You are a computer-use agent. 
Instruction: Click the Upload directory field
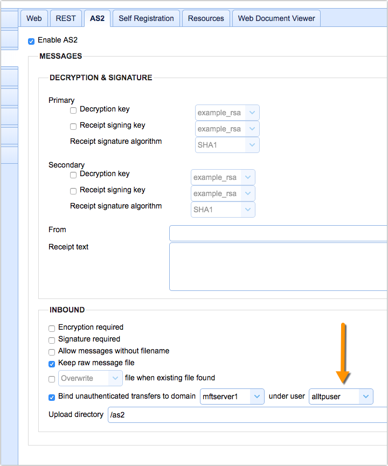click(248, 415)
